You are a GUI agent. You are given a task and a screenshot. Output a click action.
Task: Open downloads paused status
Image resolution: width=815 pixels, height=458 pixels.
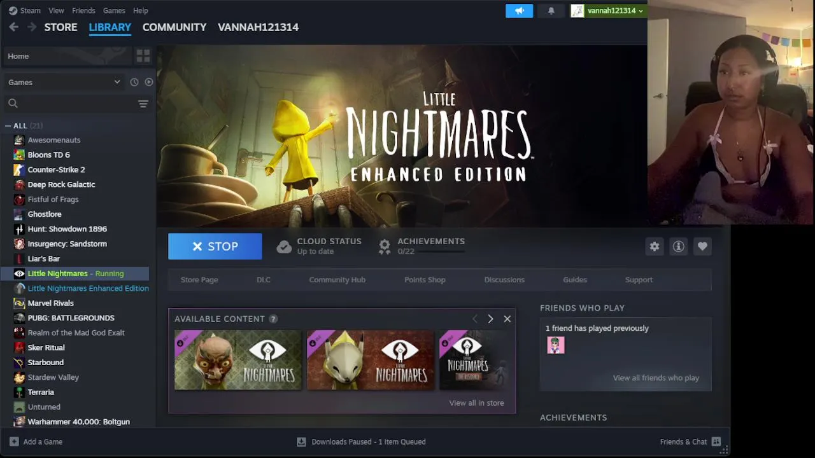(361, 441)
